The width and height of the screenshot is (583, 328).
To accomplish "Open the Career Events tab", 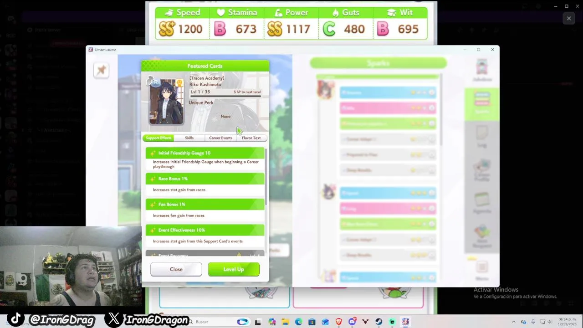I will tap(220, 138).
